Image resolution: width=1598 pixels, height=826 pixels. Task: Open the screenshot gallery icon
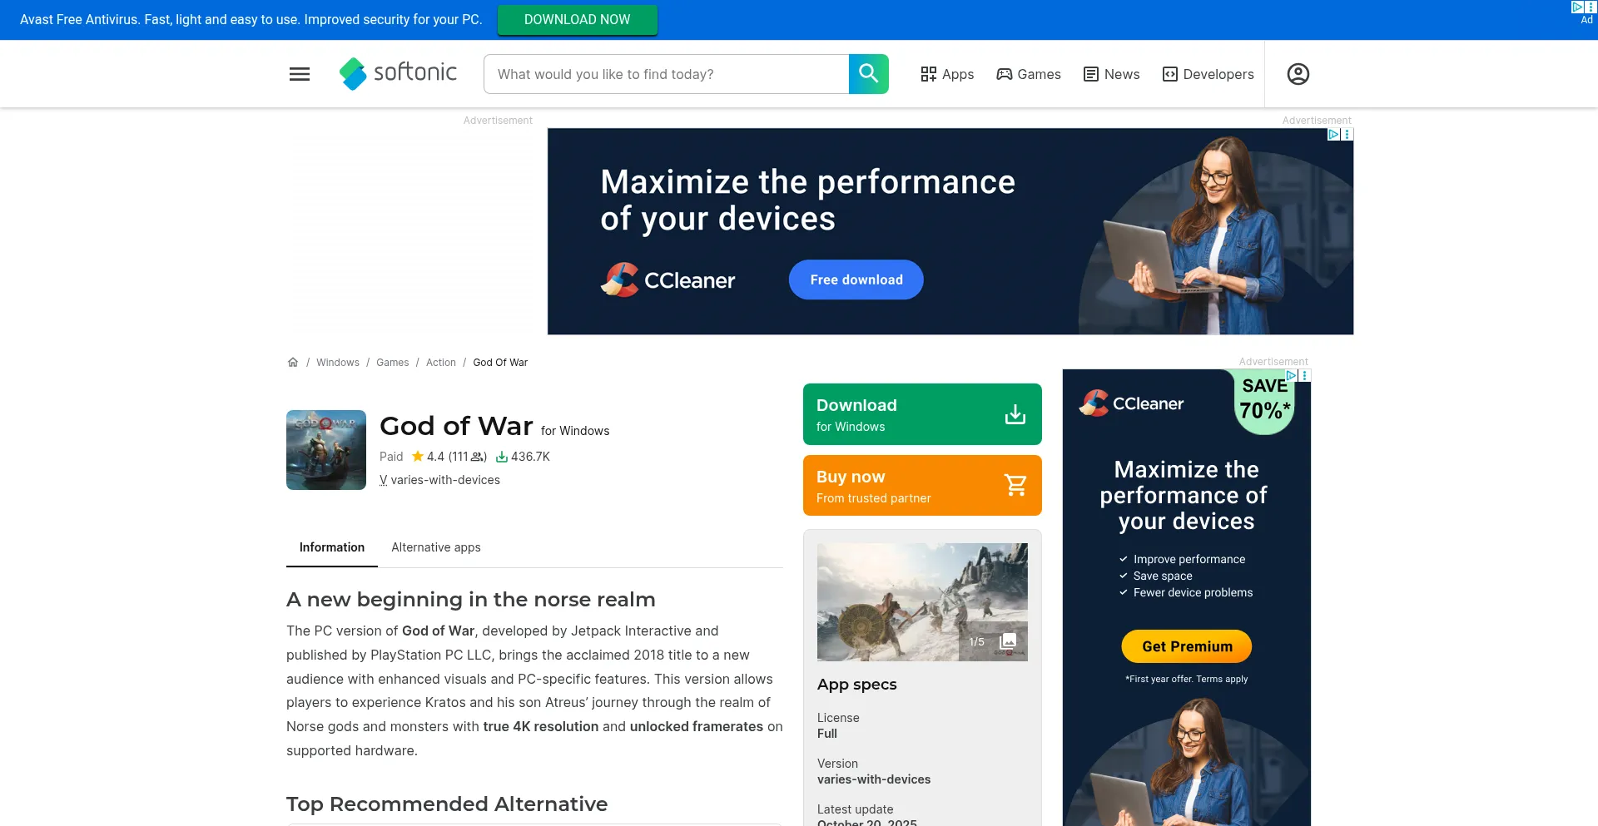[x=1008, y=641]
